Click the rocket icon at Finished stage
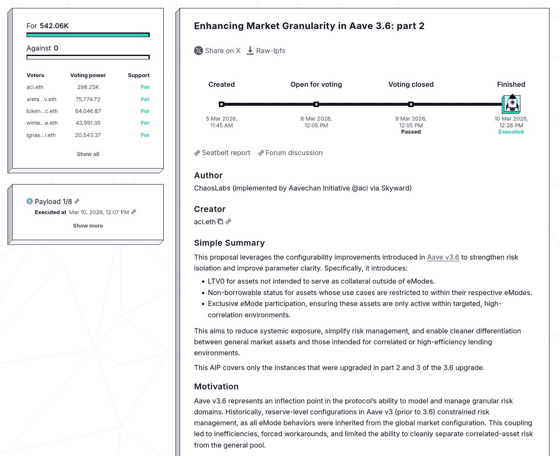 point(511,104)
